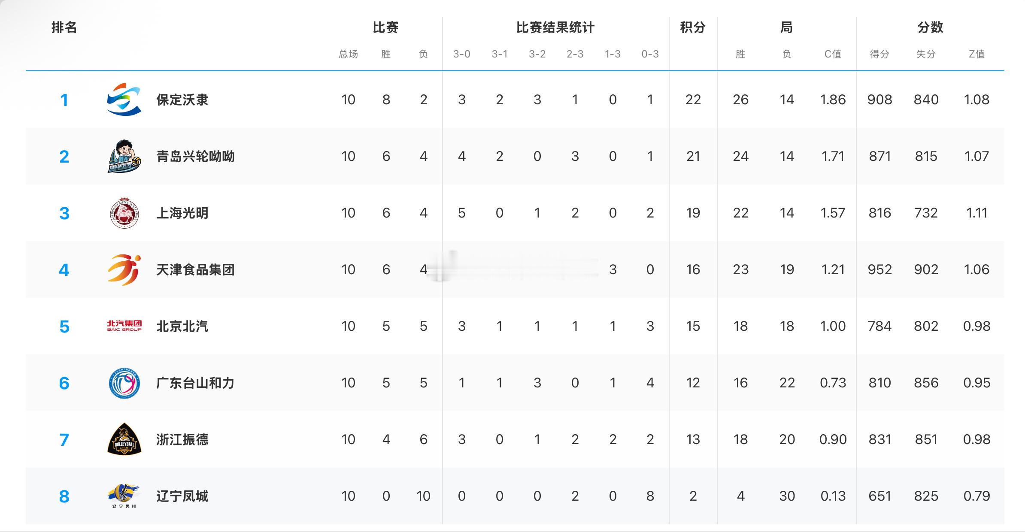Image resolution: width=1025 pixels, height=532 pixels.
Task: Click the 青岛兴轮呦呦 cartoon mascot logo
Action: [x=124, y=156]
